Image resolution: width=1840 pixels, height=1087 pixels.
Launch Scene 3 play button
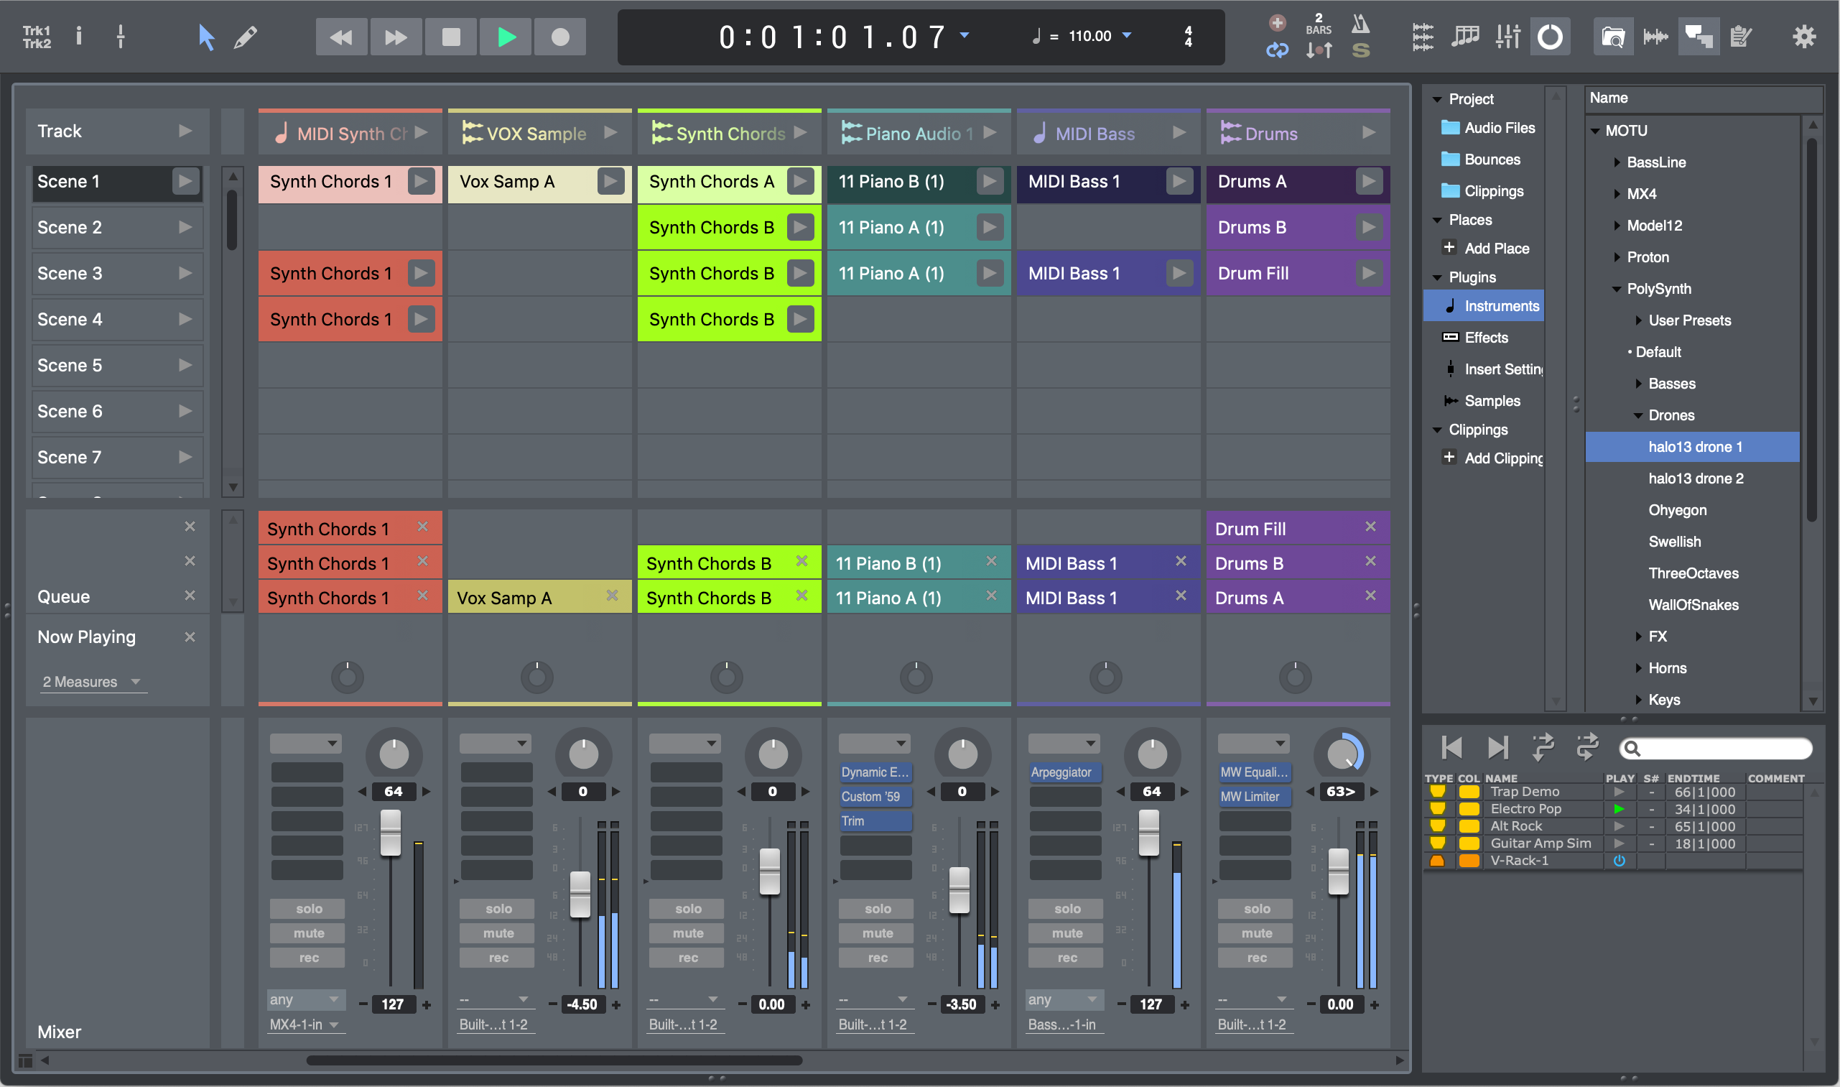pos(185,273)
